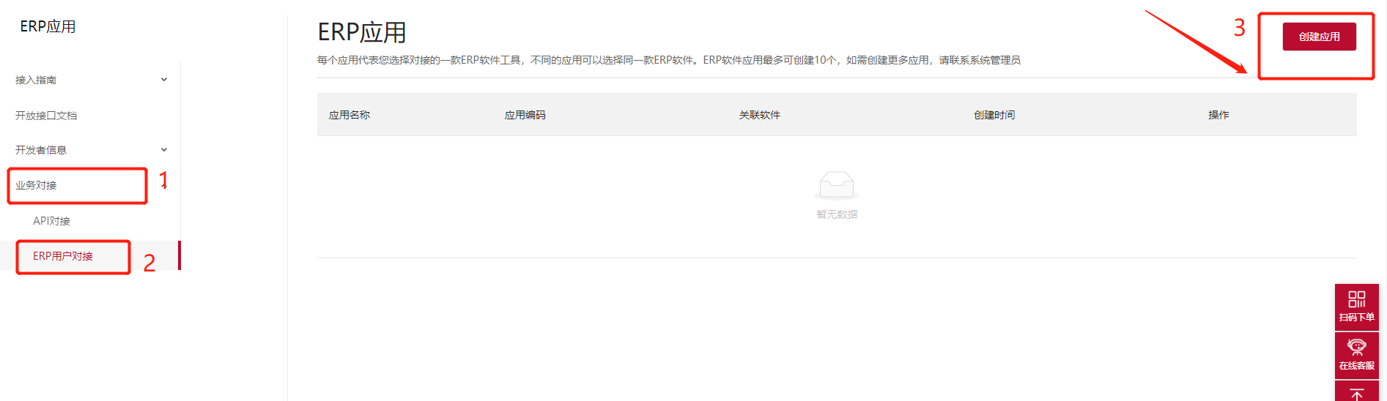Select 开发者信息 in sidebar
Screen dimensions: 1387x401
(x=41, y=150)
